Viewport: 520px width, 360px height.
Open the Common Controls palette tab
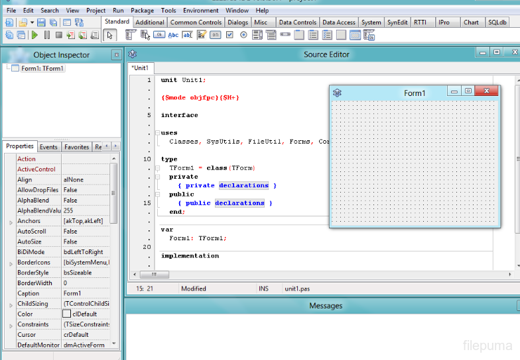tap(196, 22)
